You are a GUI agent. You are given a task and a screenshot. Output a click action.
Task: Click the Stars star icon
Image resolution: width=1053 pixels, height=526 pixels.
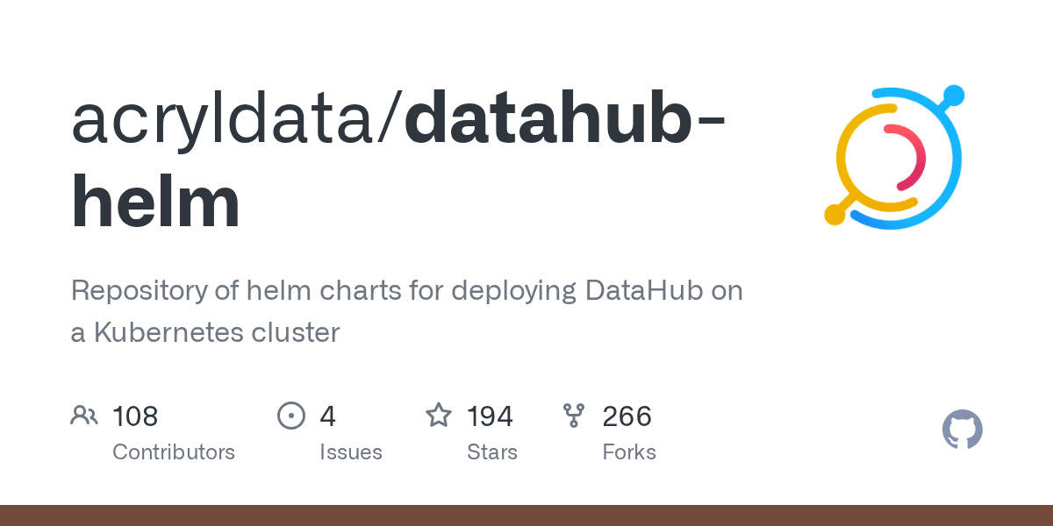point(439,416)
